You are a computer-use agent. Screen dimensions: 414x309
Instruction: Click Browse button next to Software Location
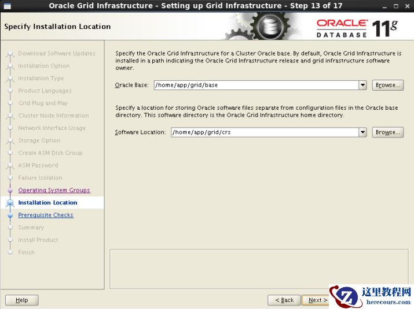pos(387,132)
